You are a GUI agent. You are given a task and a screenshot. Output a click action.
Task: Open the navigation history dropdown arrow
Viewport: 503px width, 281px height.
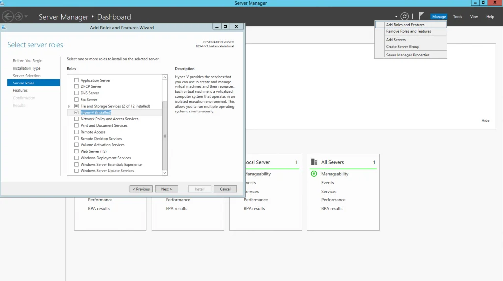pos(26,17)
